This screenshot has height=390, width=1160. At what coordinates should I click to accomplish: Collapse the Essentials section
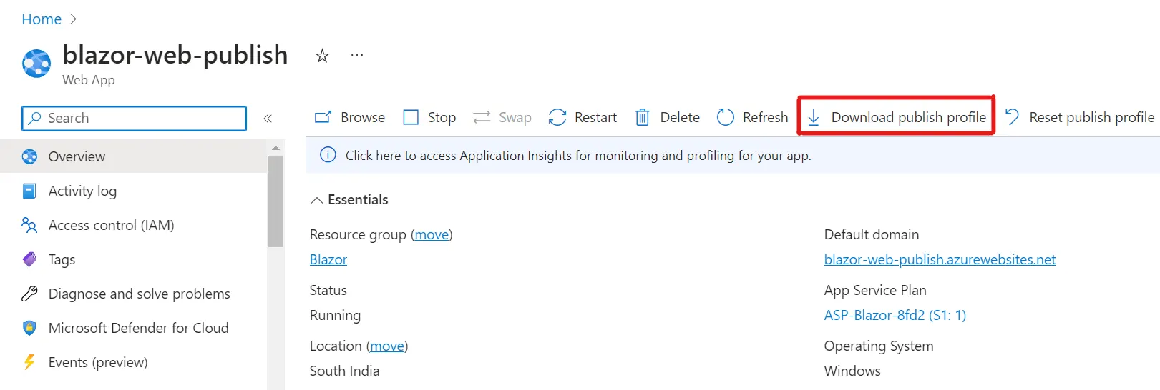tap(349, 200)
